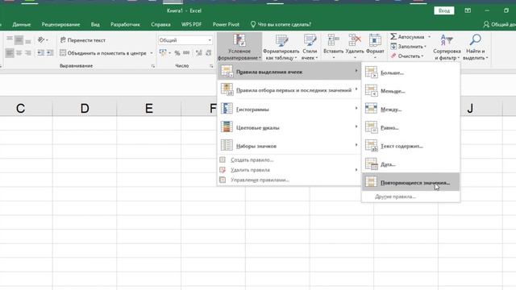
Task: Toggle center horizontal alignment
Action: [x=19, y=52]
